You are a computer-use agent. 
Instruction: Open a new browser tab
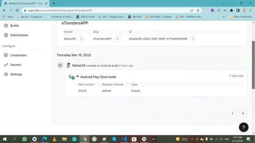pos(54,3)
